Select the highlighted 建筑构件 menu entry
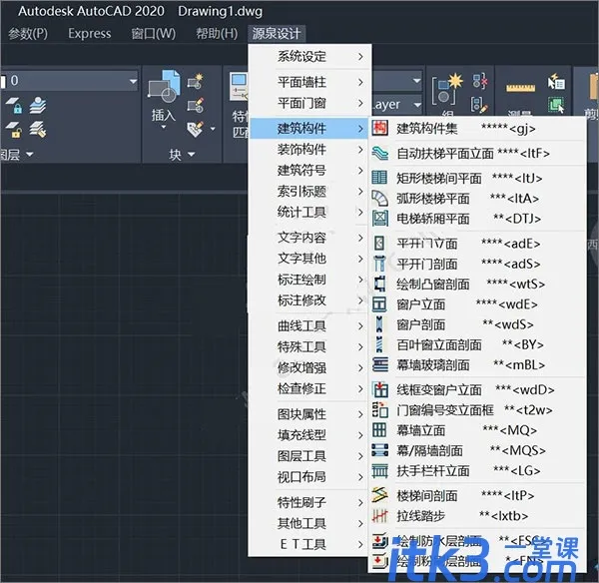 (x=309, y=129)
